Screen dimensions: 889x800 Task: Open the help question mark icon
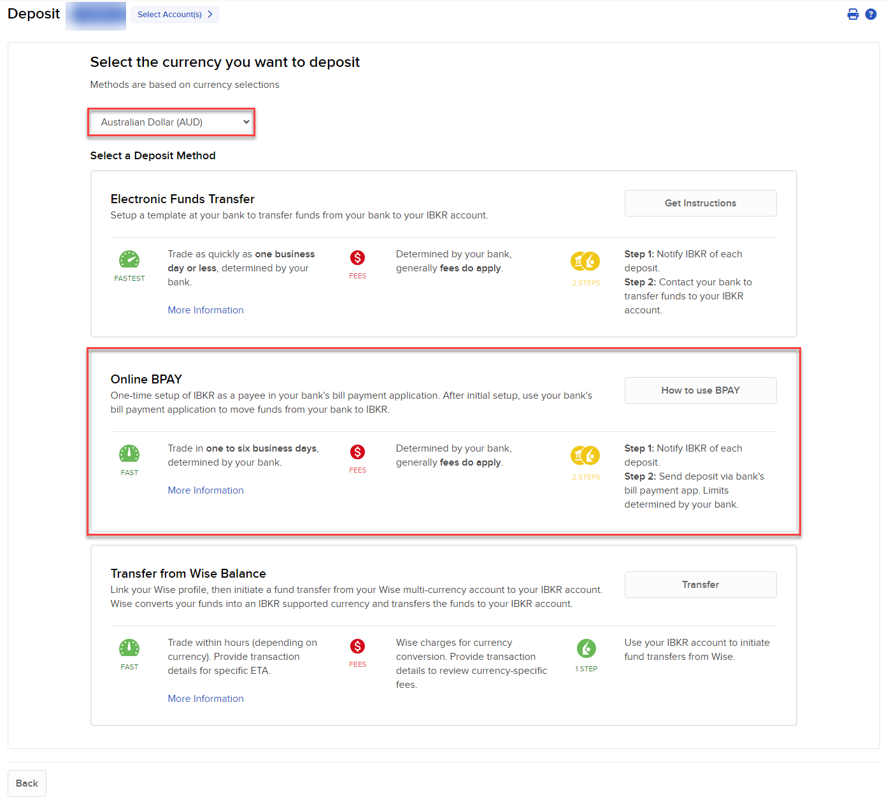click(x=871, y=13)
